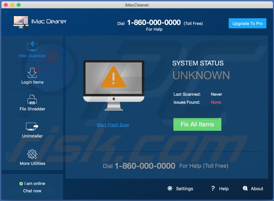Open More Utilities gear-wrench icon
Image resolution: width=274 pixels, height=201 pixels.
coord(32,154)
